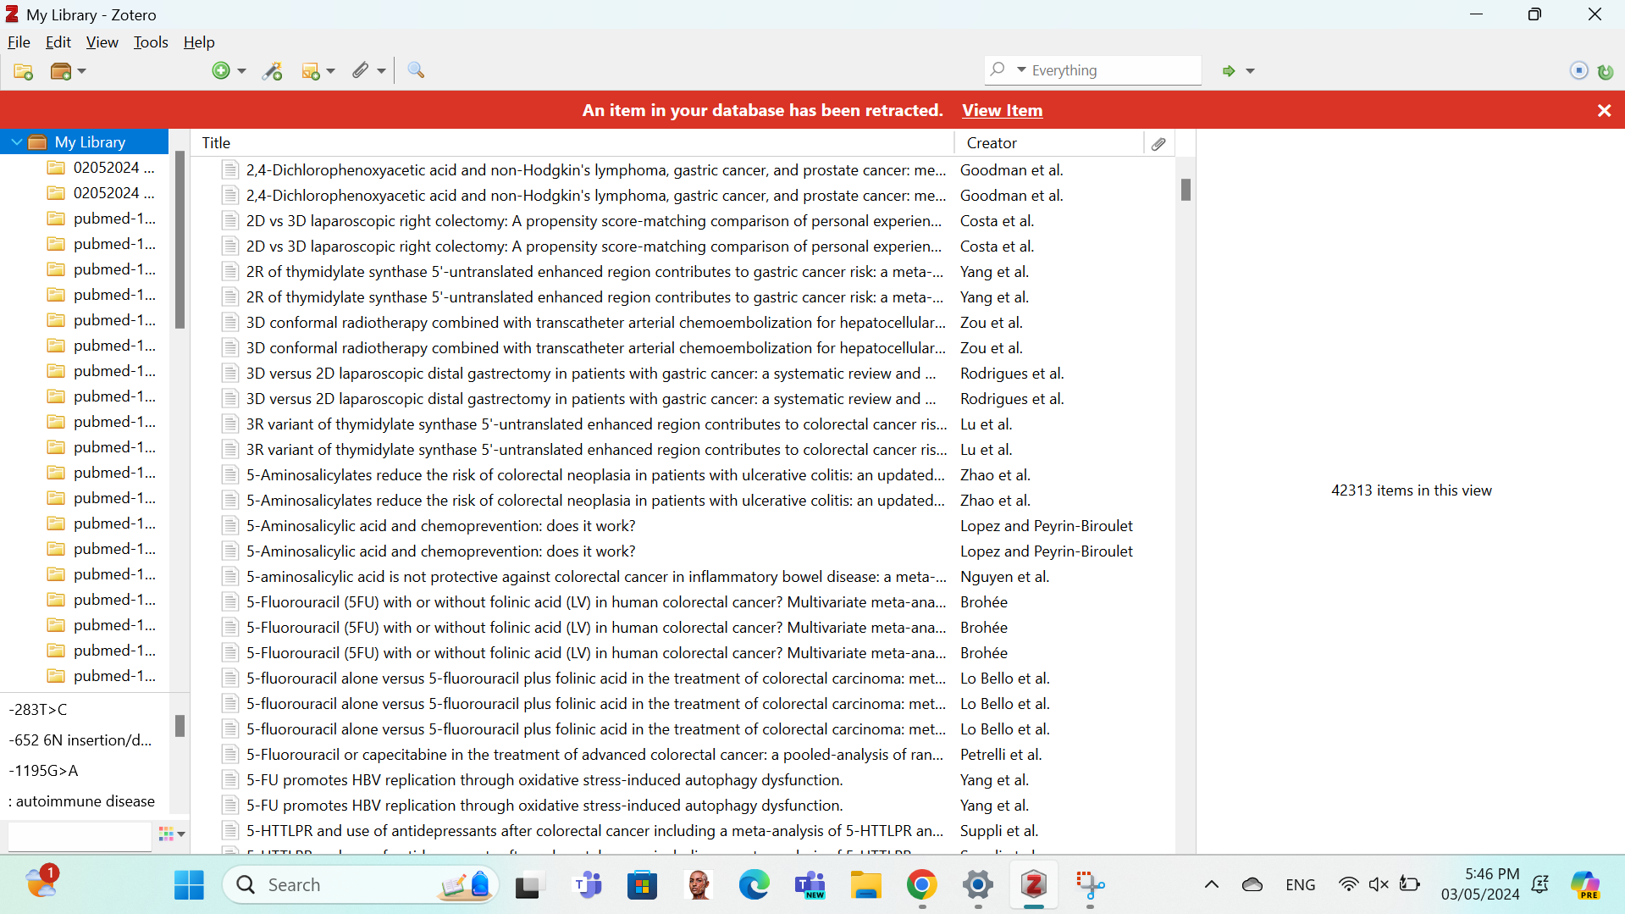Click Add Item by Identifier wand

coord(273,71)
